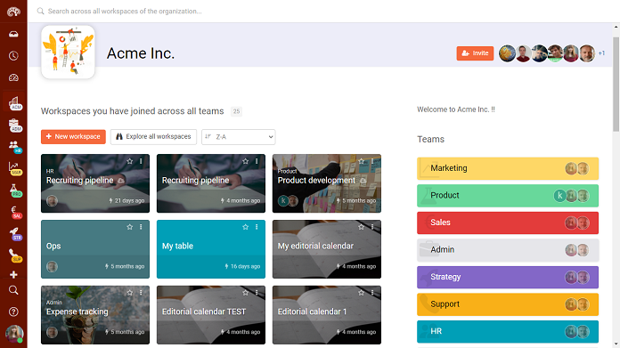This screenshot has width=620, height=348.
Task: Open the Sales team
Action: 508,223
